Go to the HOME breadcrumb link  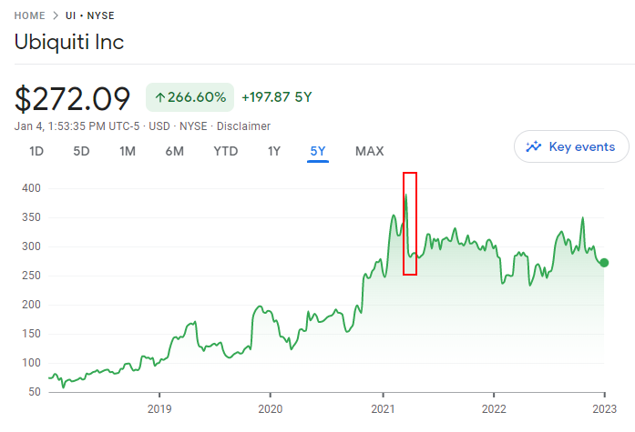[x=29, y=15]
